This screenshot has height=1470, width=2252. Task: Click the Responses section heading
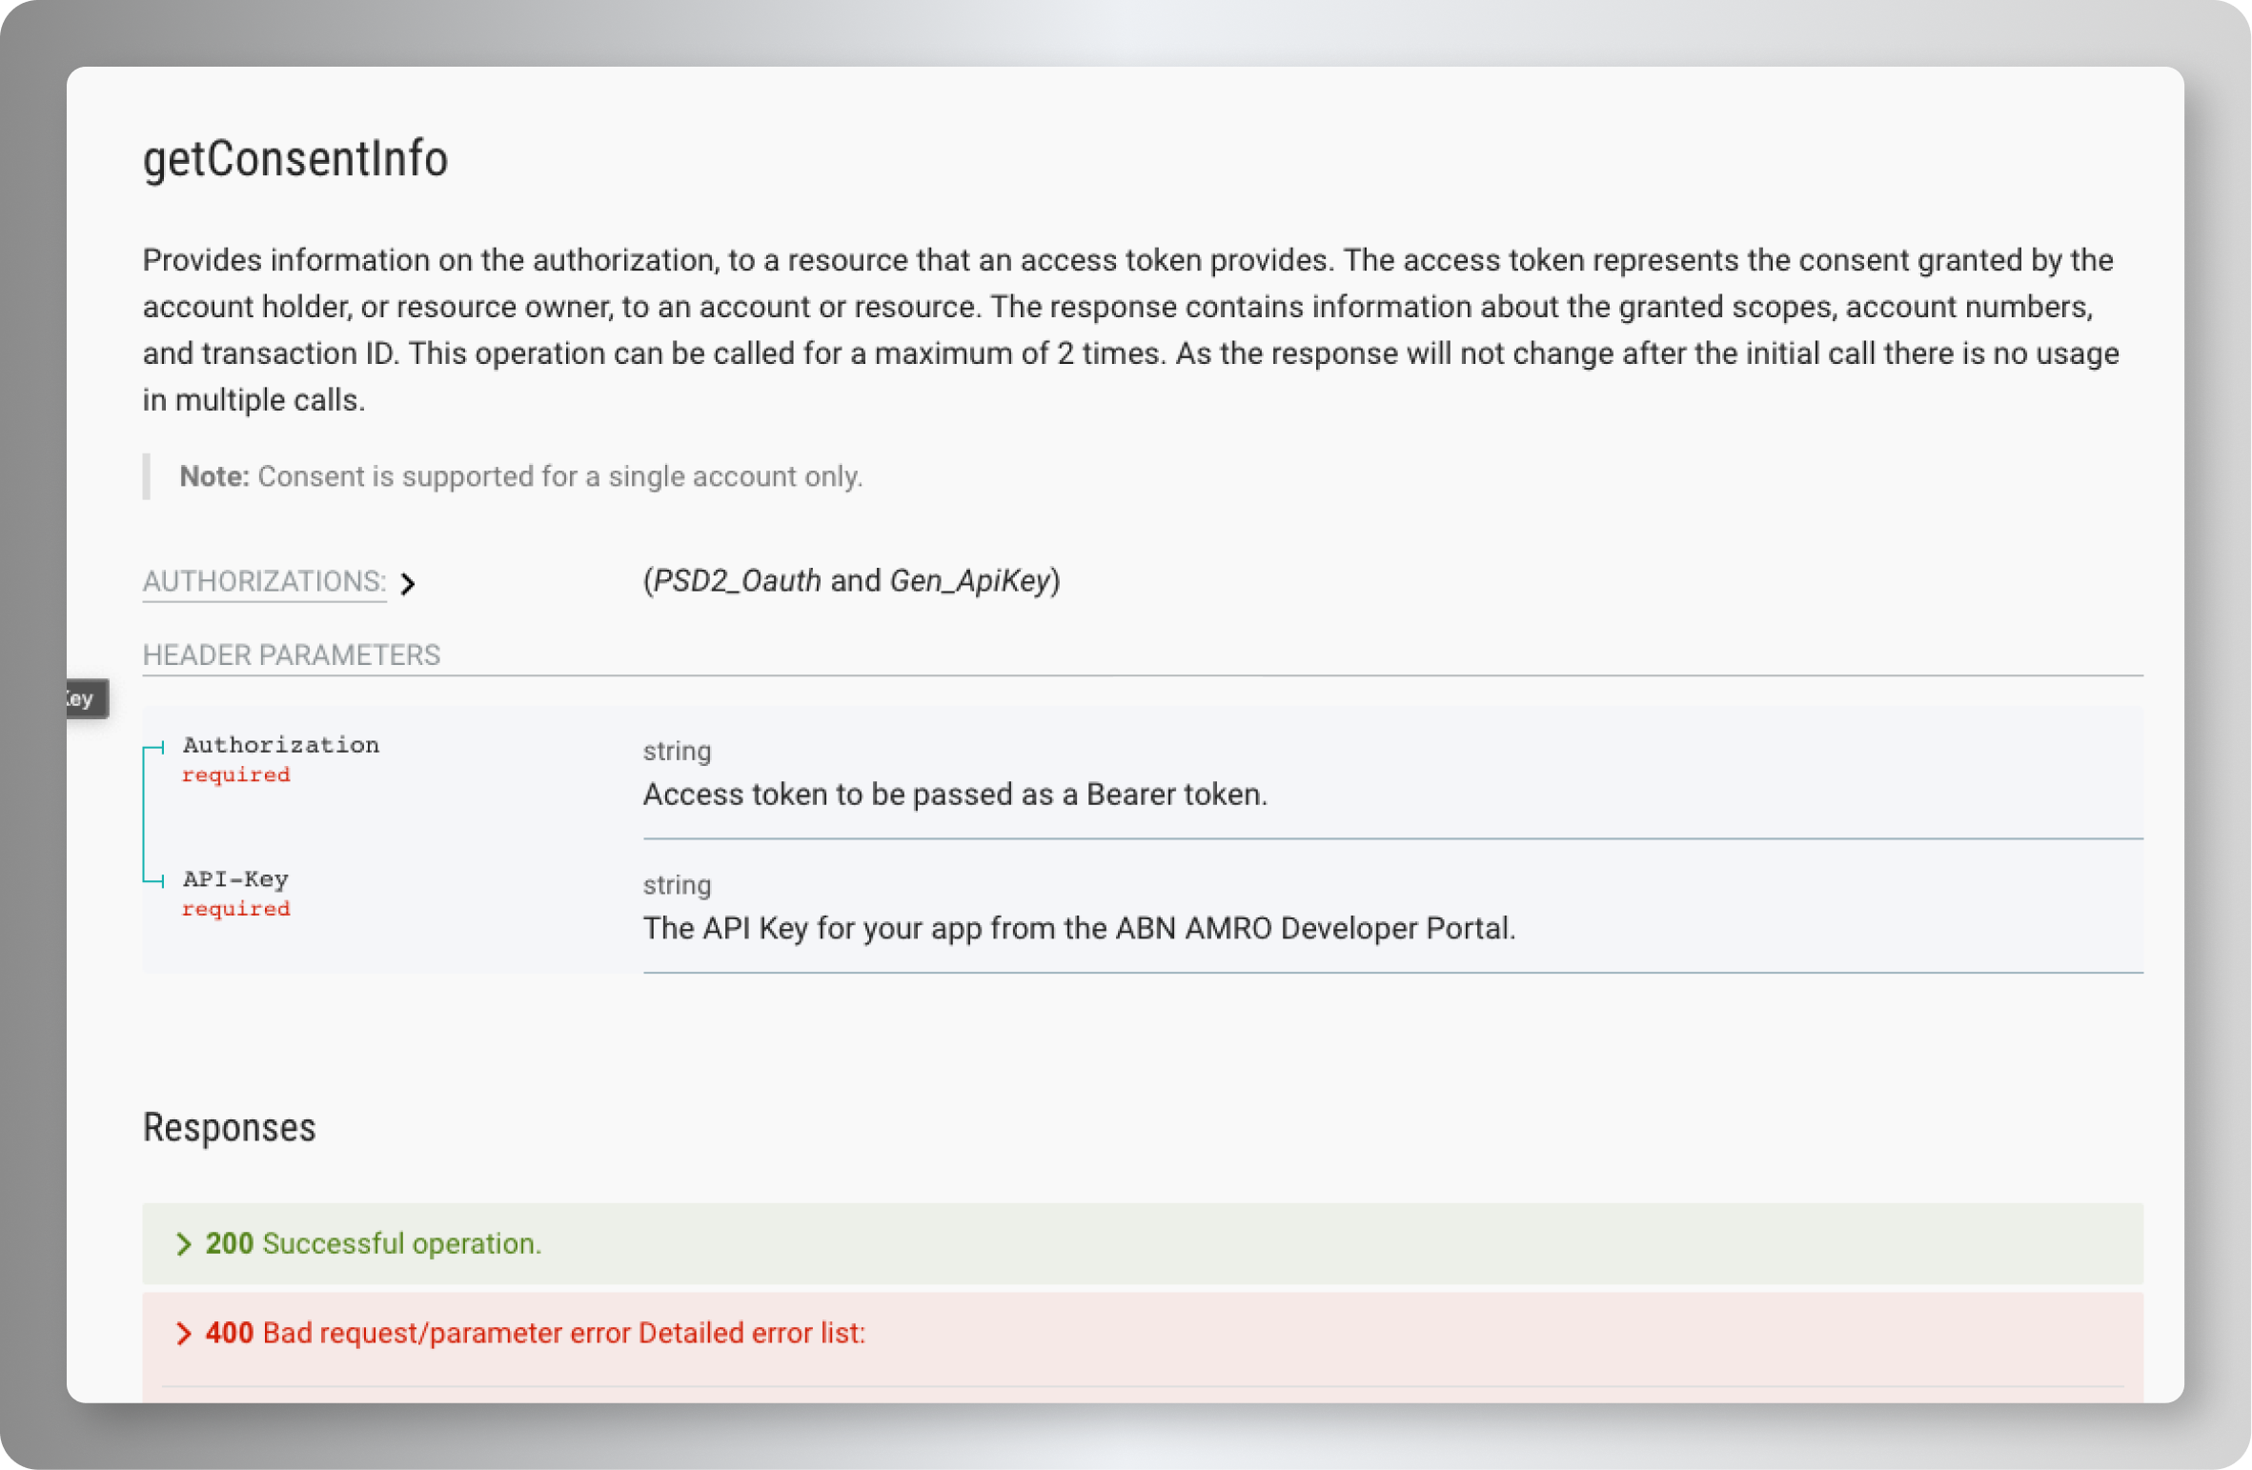pyautogui.click(x=229, y=1128)
